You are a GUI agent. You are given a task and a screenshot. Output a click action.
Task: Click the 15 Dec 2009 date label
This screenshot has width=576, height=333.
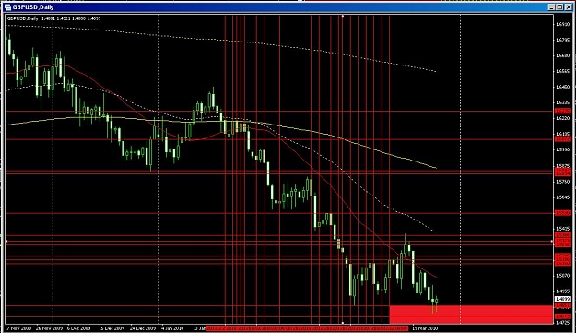[x=112, y=328]
